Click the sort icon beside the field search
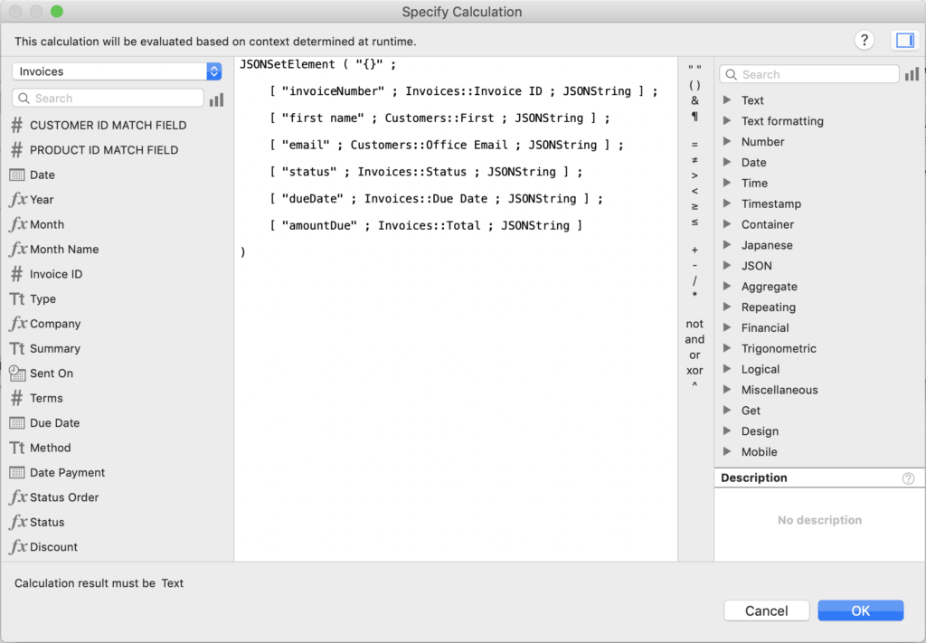The image size is (926, 643). (216, 99)
